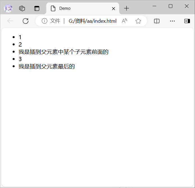The image size is (195, 188).
Task: Open the browser profile avatar
Action: pos(8,8)
